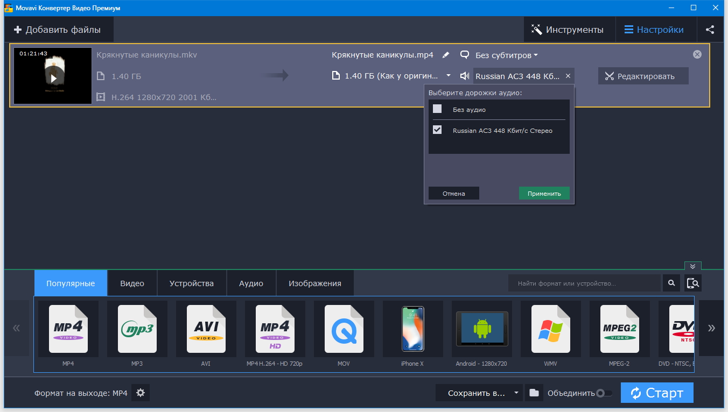Open the 'Сохранить в...' dropdown arrow
This screenshot has width=728, height=412.
click(x=516, y=393)
